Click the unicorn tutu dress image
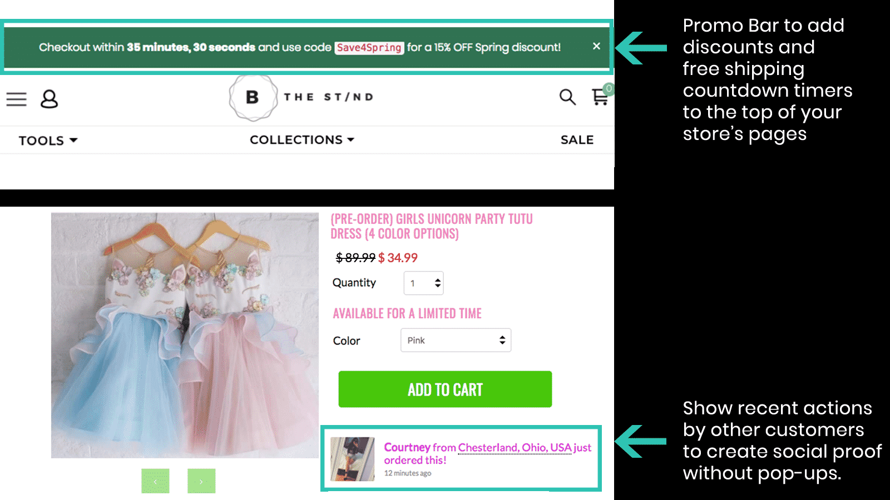This screenshot has width=890, height=500. [x=185, y=335]
